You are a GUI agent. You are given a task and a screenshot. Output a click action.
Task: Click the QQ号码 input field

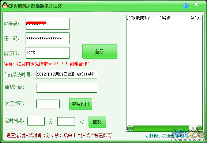point(48,24)
